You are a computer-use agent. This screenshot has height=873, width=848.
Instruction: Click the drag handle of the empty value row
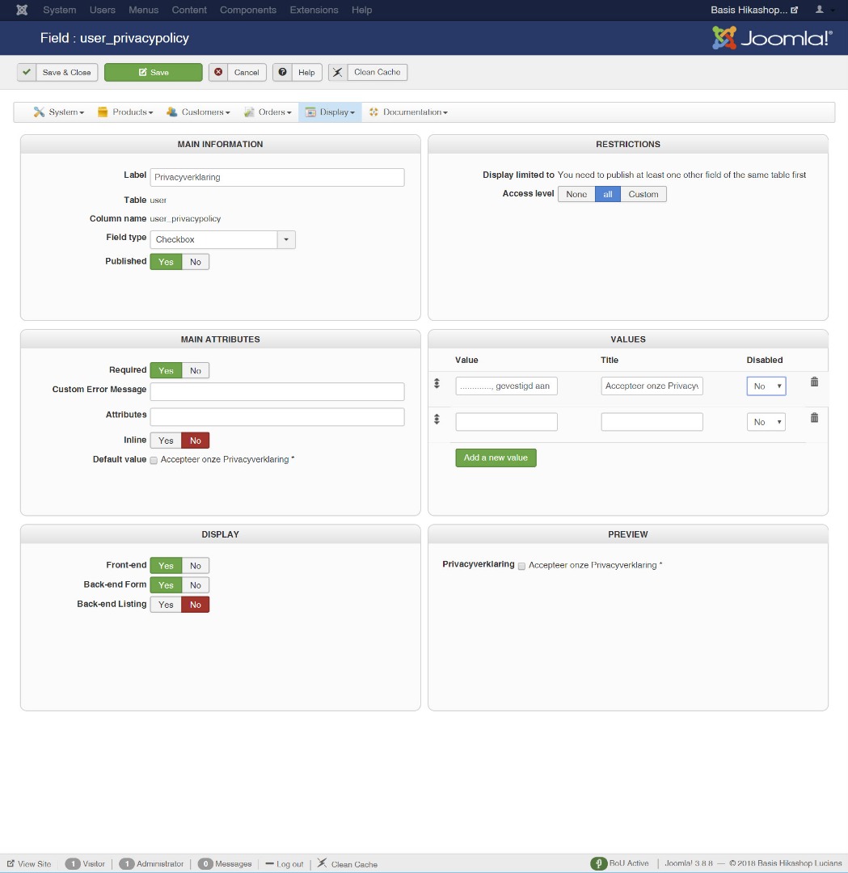point(437,420)
